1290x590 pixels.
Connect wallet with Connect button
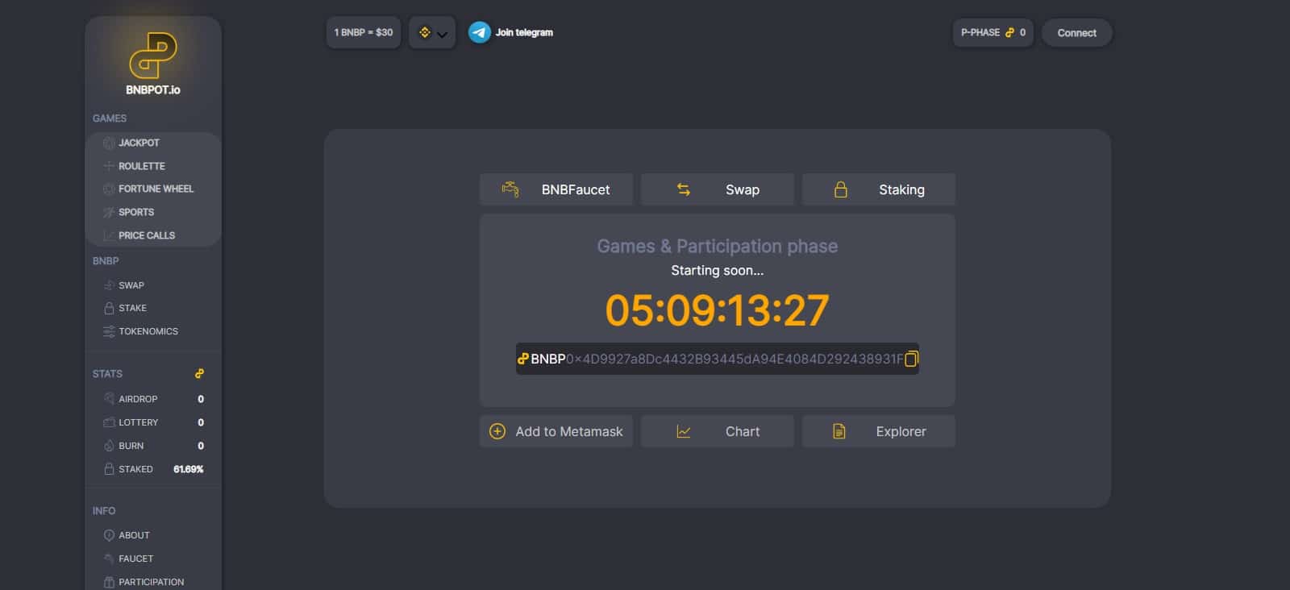point(1077,33)
